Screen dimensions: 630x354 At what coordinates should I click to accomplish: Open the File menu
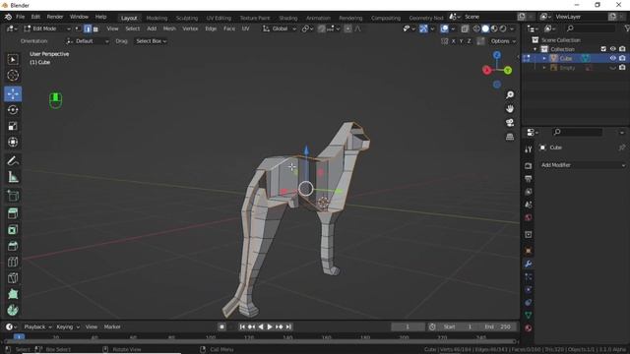point(20,17)
